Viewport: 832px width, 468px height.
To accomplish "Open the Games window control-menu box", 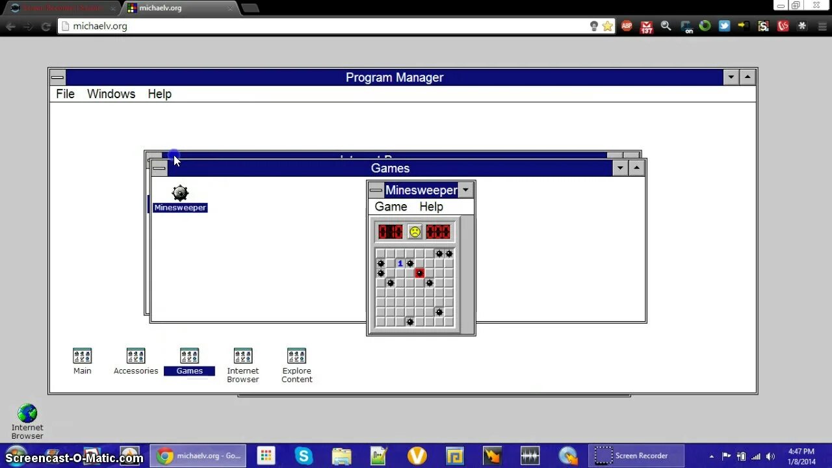I will click(159, 168).
